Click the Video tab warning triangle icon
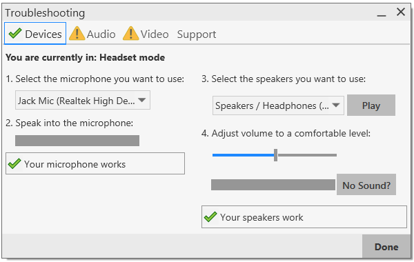 pos(130,33)
